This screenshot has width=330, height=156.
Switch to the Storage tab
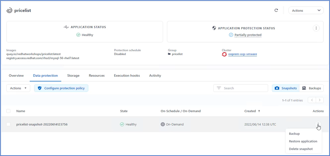(73, 75)
